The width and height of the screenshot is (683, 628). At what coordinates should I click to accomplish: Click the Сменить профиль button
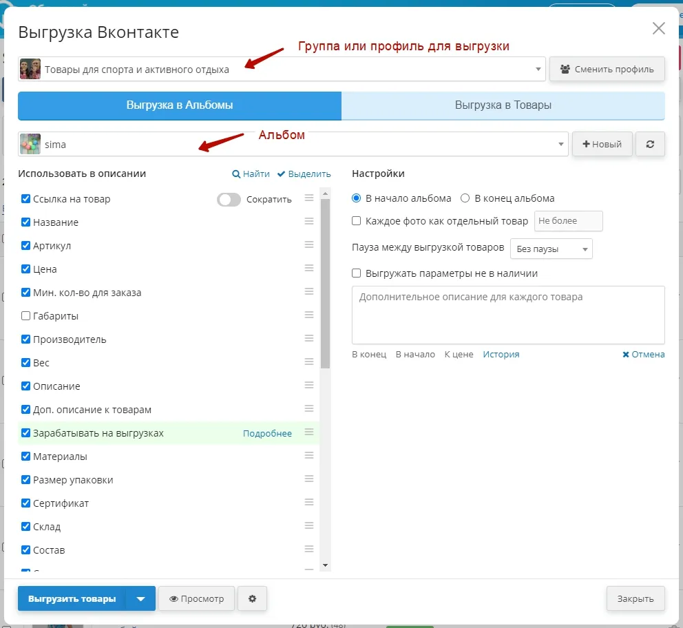point(607,69)
